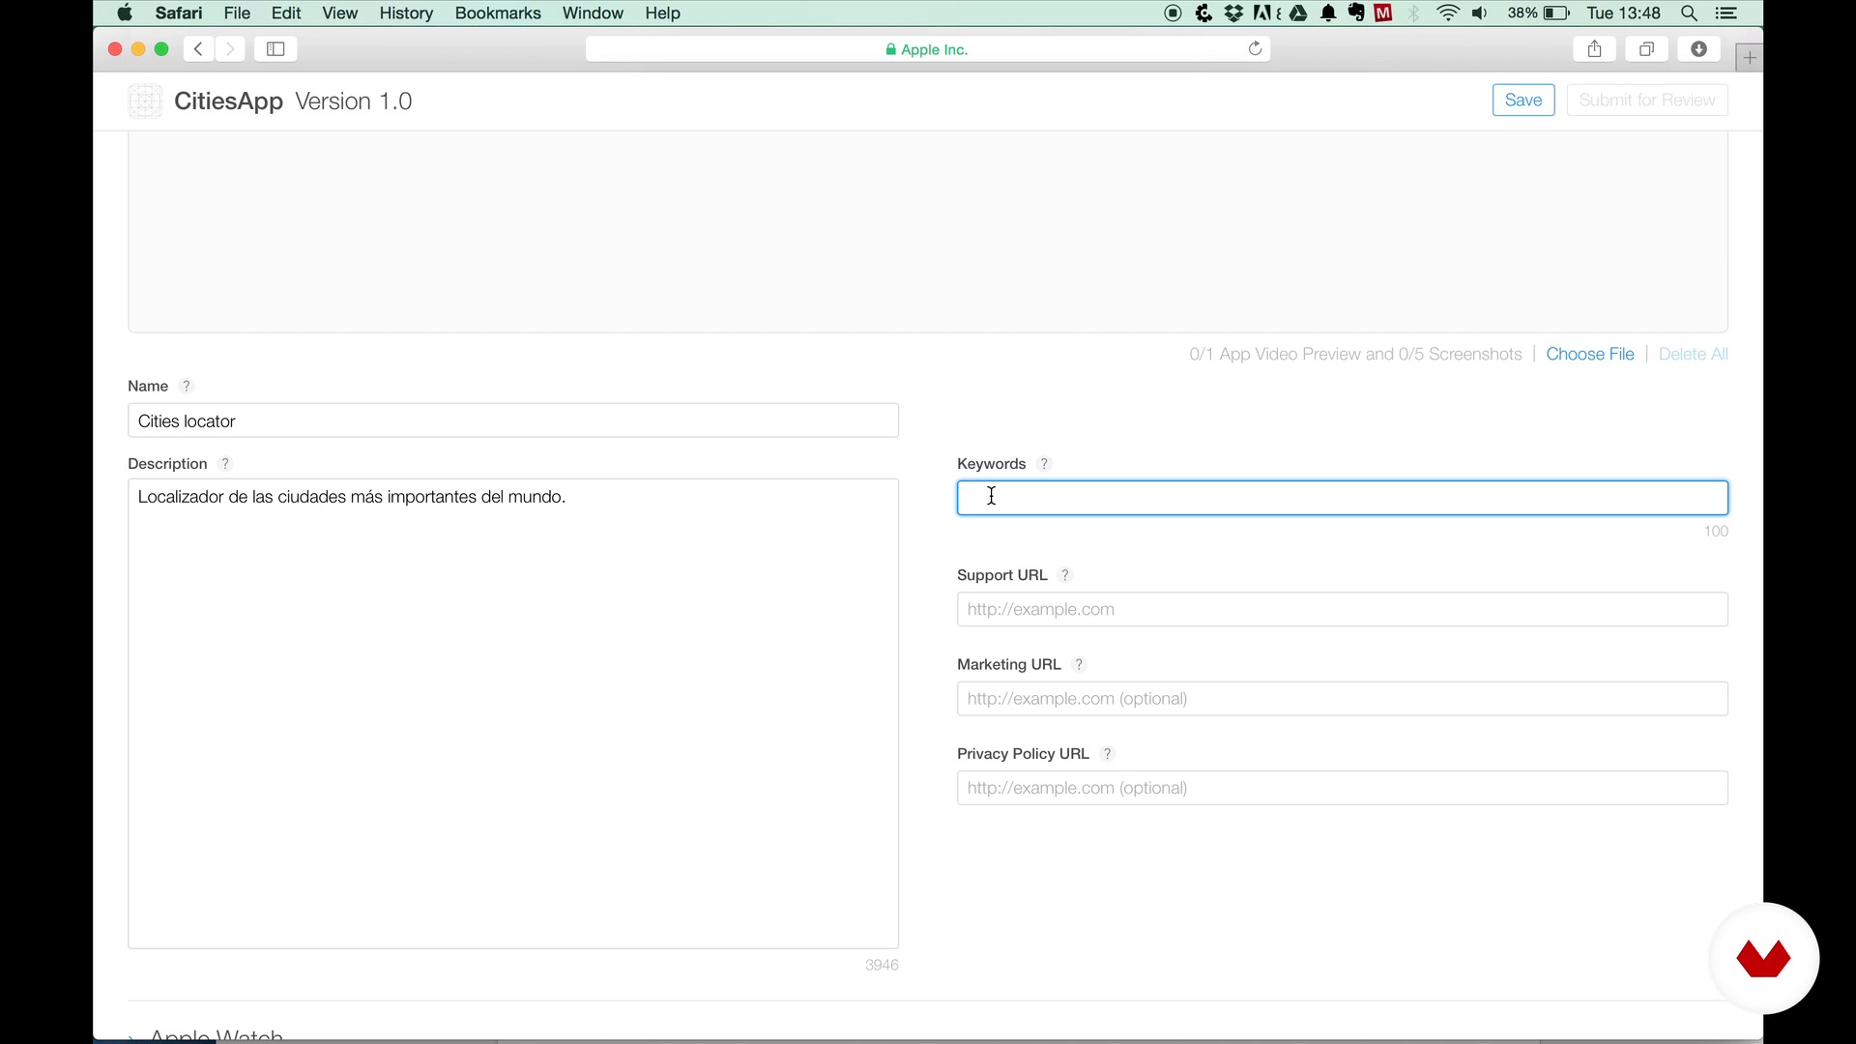Open Spotlight search magnifier icon
This screenshot has height=1044, width=1856.
coord(1690,14)
